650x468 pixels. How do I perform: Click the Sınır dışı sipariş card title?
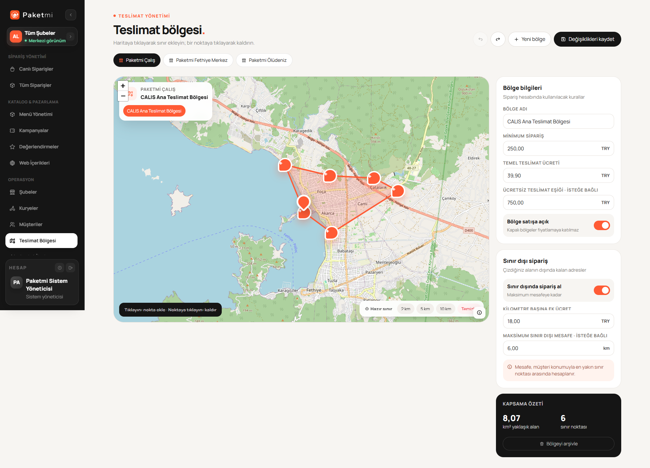(525, 261)
